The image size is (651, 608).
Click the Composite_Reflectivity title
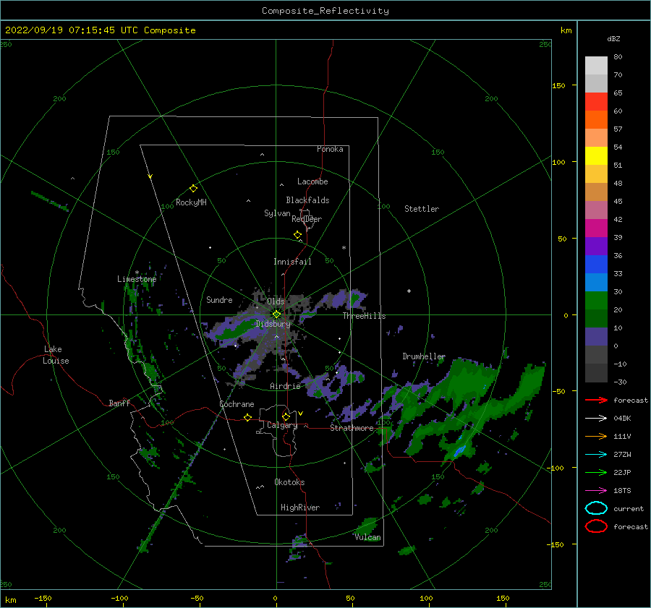(x=325, y=11)
